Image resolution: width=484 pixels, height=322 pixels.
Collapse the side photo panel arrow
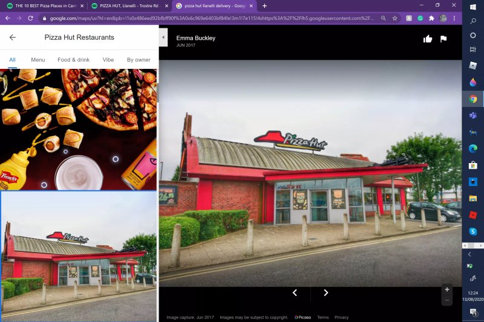(x=163, y=37)
